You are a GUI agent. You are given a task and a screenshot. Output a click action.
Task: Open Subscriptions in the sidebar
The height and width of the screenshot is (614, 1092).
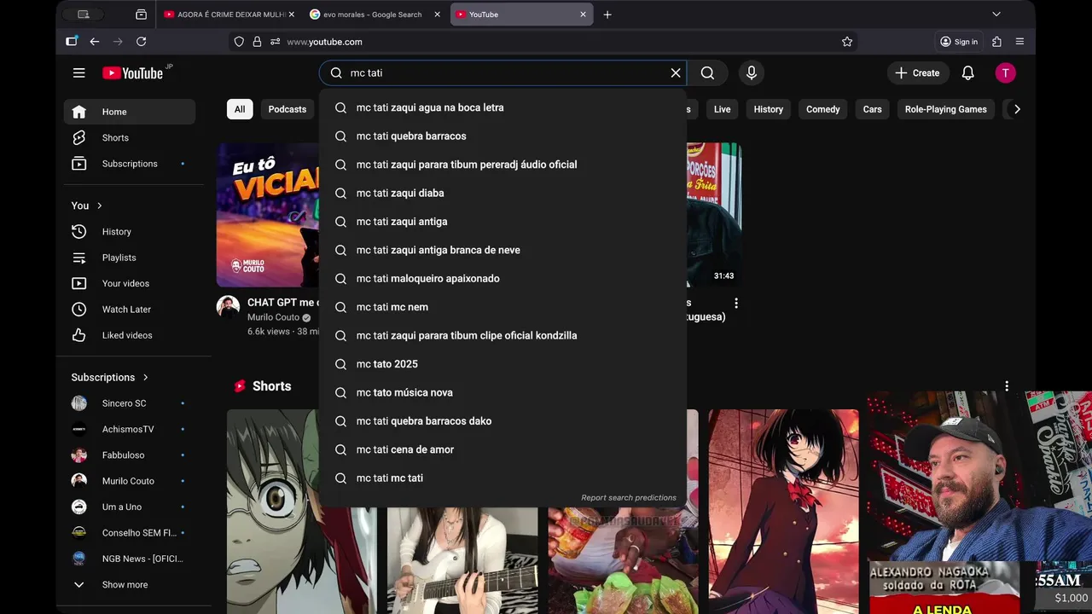(129, 164)
